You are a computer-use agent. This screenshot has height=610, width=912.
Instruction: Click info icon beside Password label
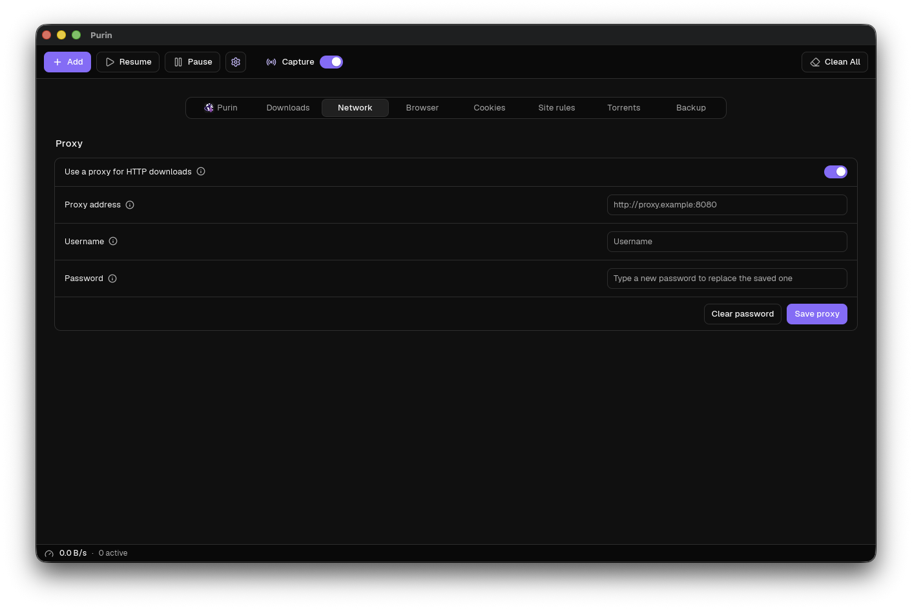(x=112, y=279)
